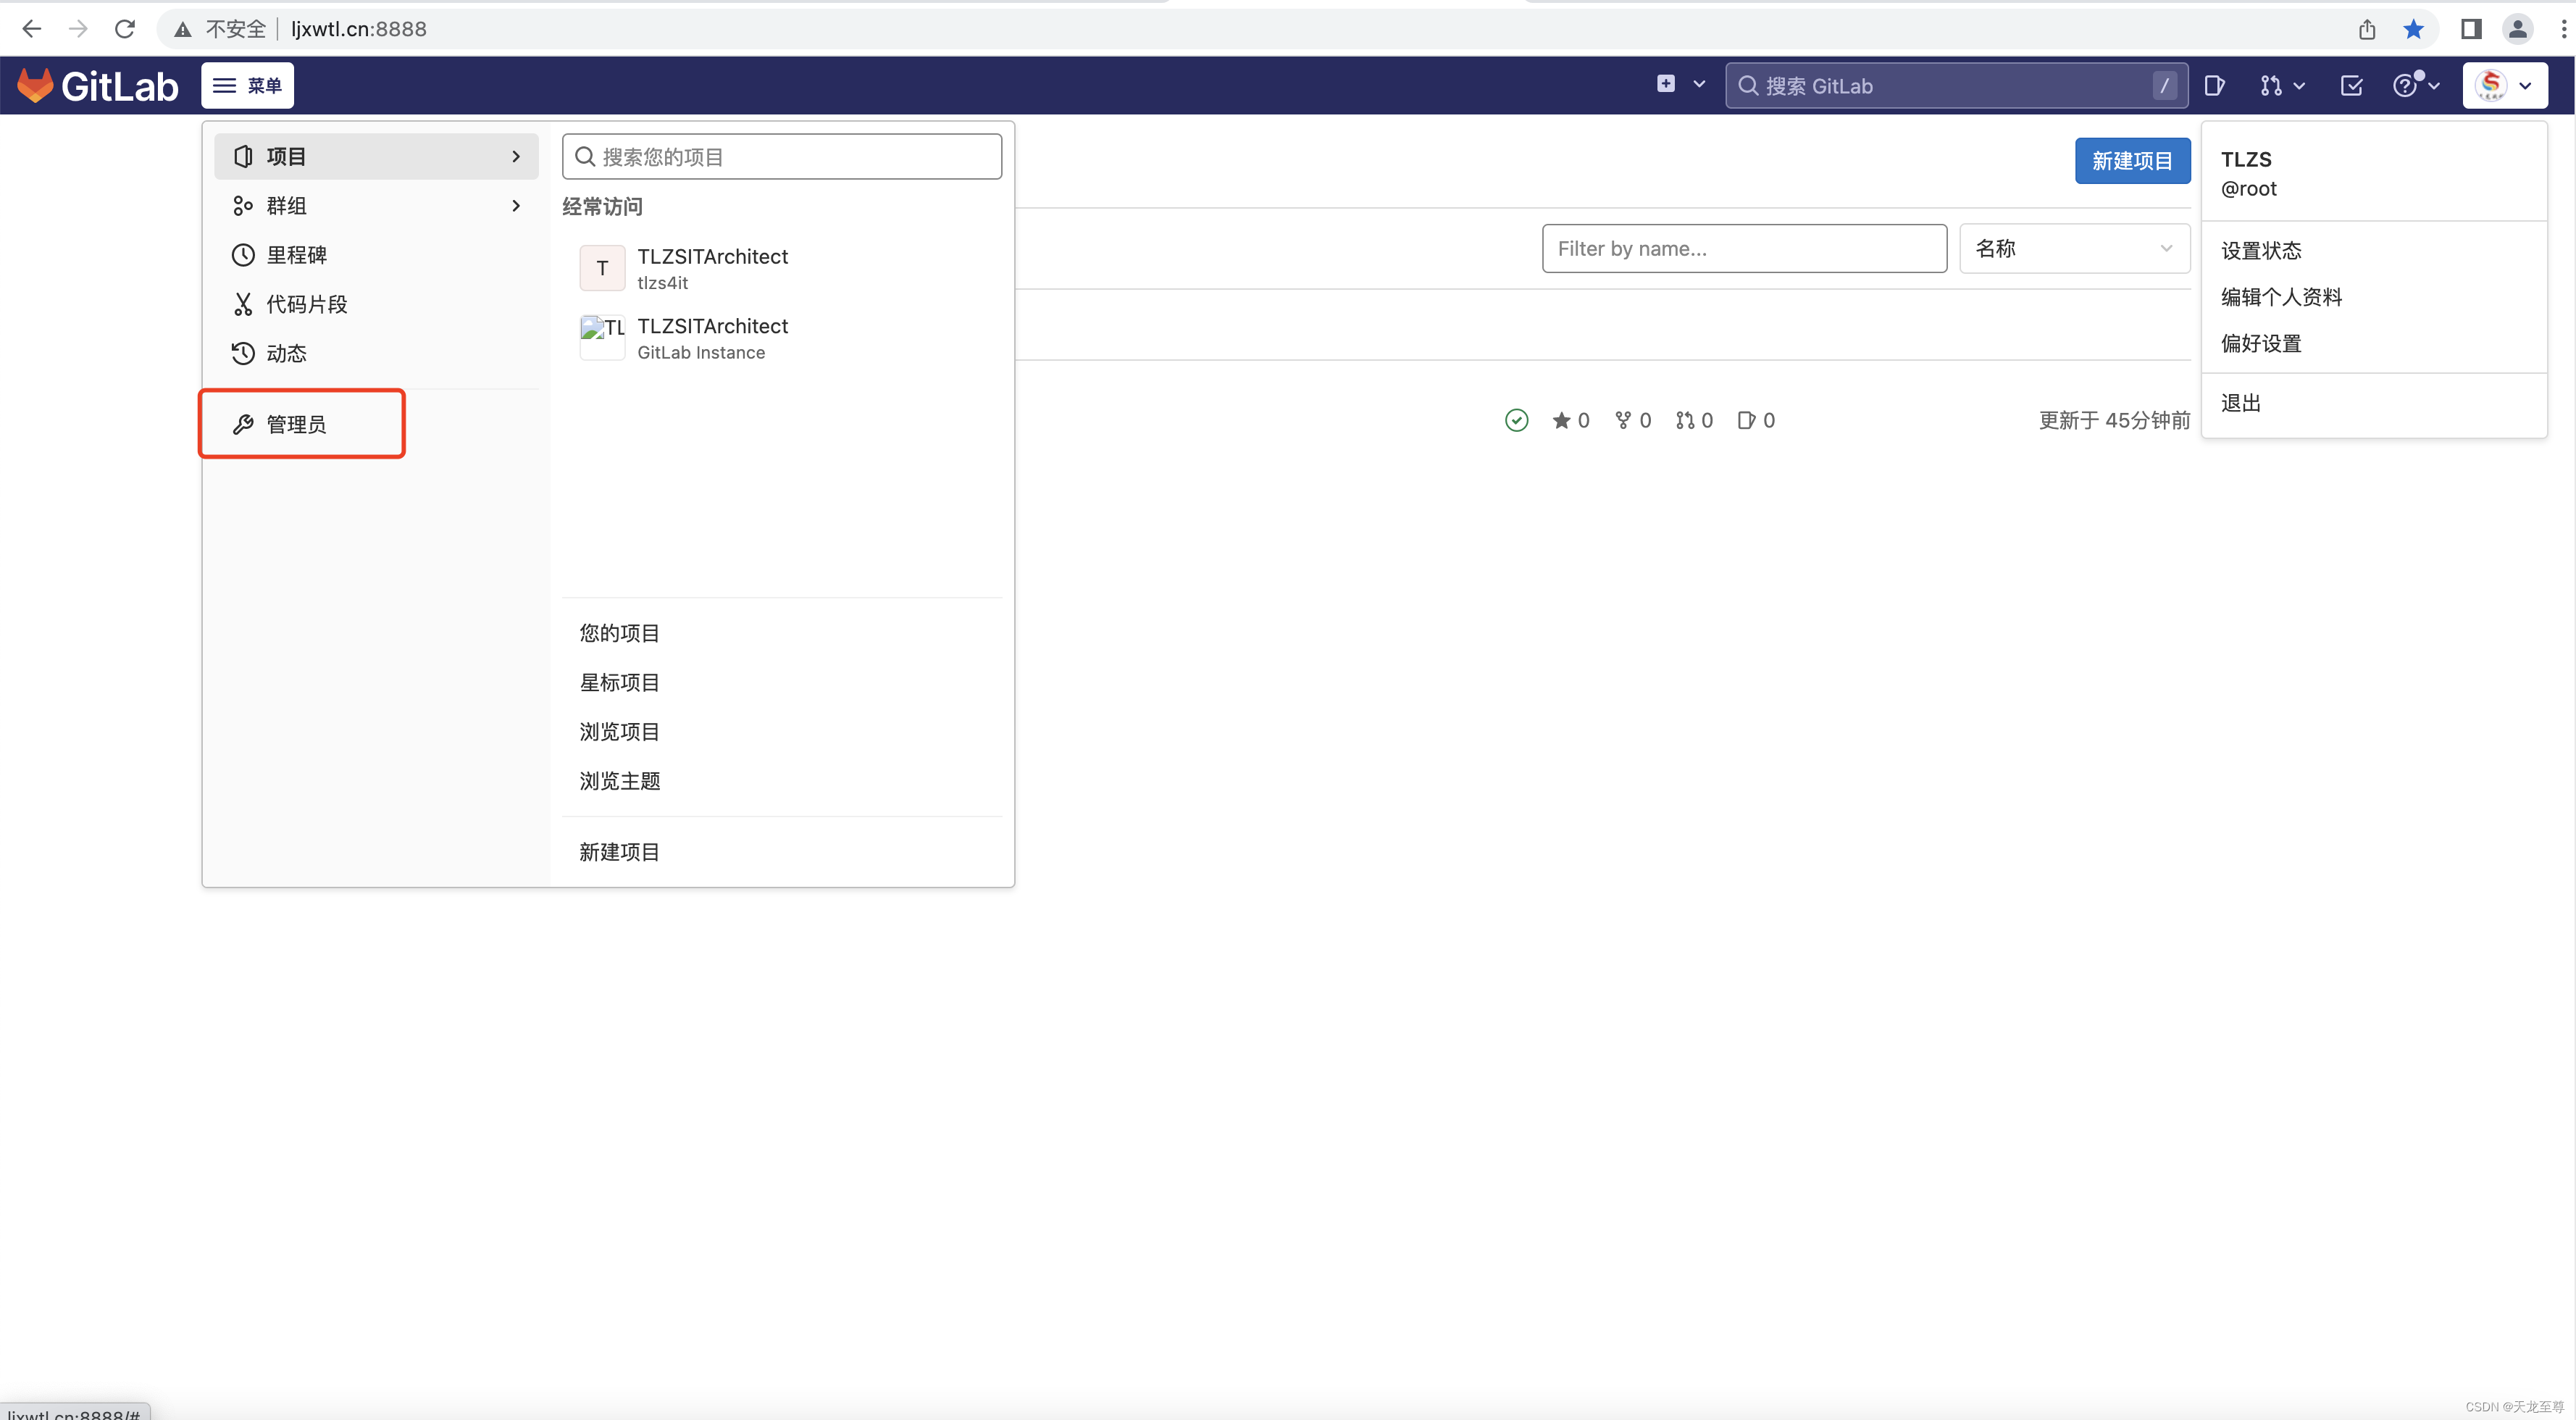The width and height of the screenshot is (2576, 1420).
Task: Select 退出 to sign out
Action: tap(2373, 402)
